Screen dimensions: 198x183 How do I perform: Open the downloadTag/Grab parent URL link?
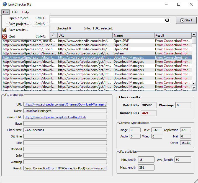tap(55, 117)
